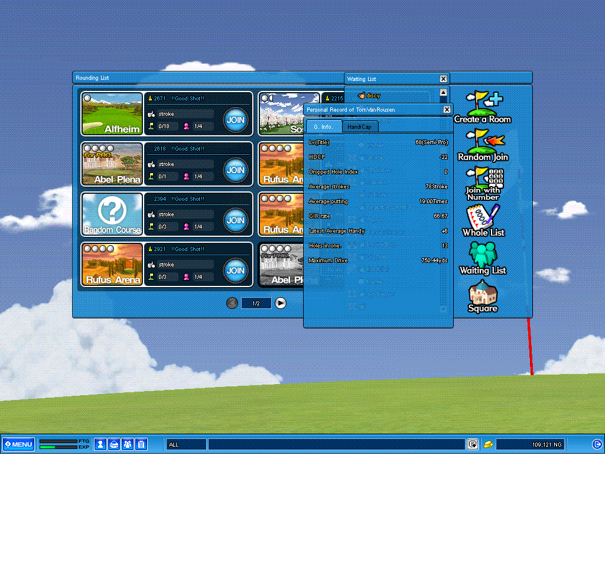This screenshot has height=576, width=605.
Task: Open the ALL chat channel selector
Action: 186,444
